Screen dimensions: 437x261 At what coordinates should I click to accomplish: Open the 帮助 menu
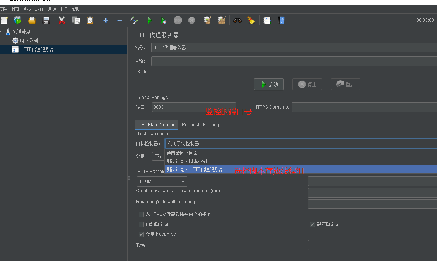pos(76,9)
